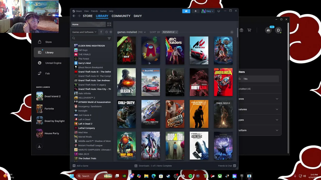This screenshot has width=321, height=180.
Task: Click the Home button in library sidebar
Action: [x=88, y=24]
